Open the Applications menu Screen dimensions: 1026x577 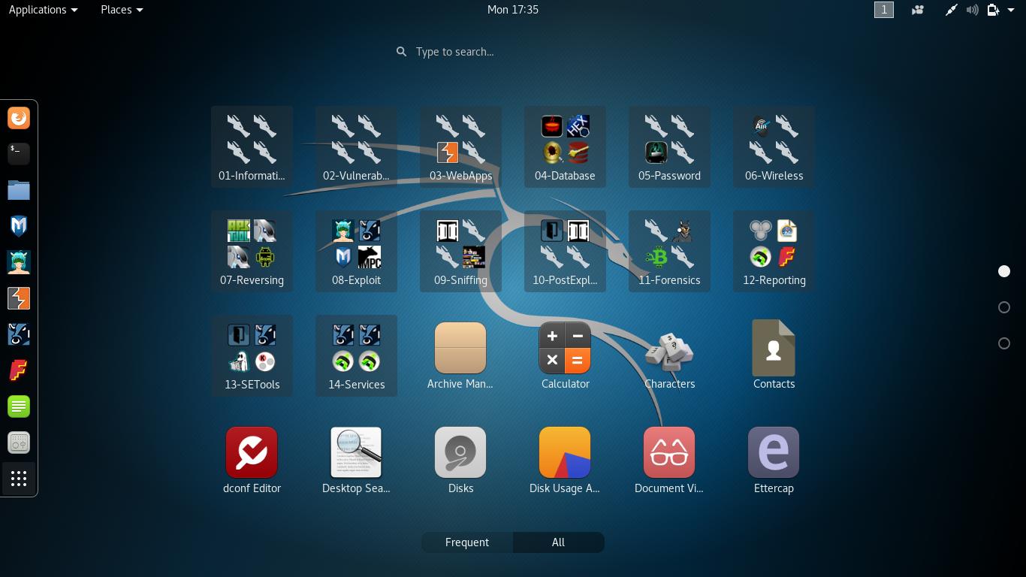[x=43, y=10]
